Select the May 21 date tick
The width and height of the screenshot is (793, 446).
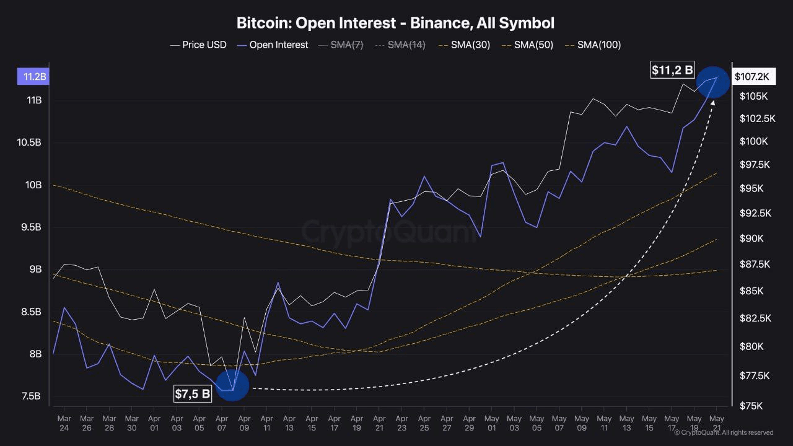[x=717, y=423]
